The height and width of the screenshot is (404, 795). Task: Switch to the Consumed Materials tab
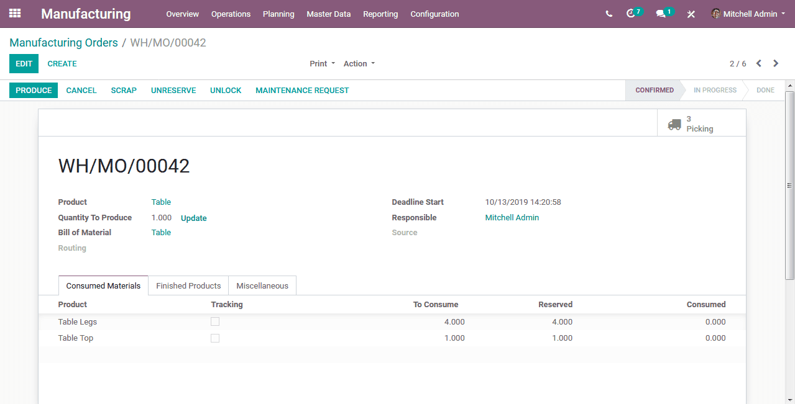tap(103, 285)
